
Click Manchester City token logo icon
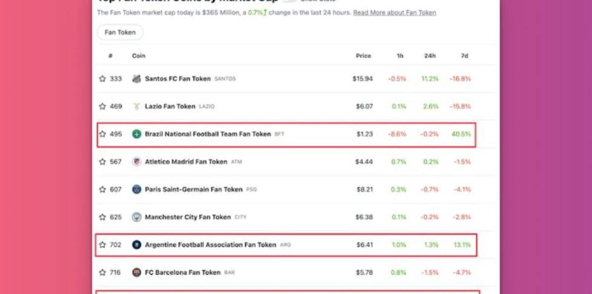(x=137, y=217)
